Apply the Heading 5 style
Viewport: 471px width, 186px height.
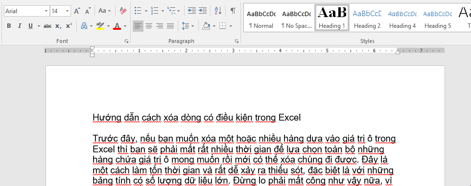[x=438, y=18]
